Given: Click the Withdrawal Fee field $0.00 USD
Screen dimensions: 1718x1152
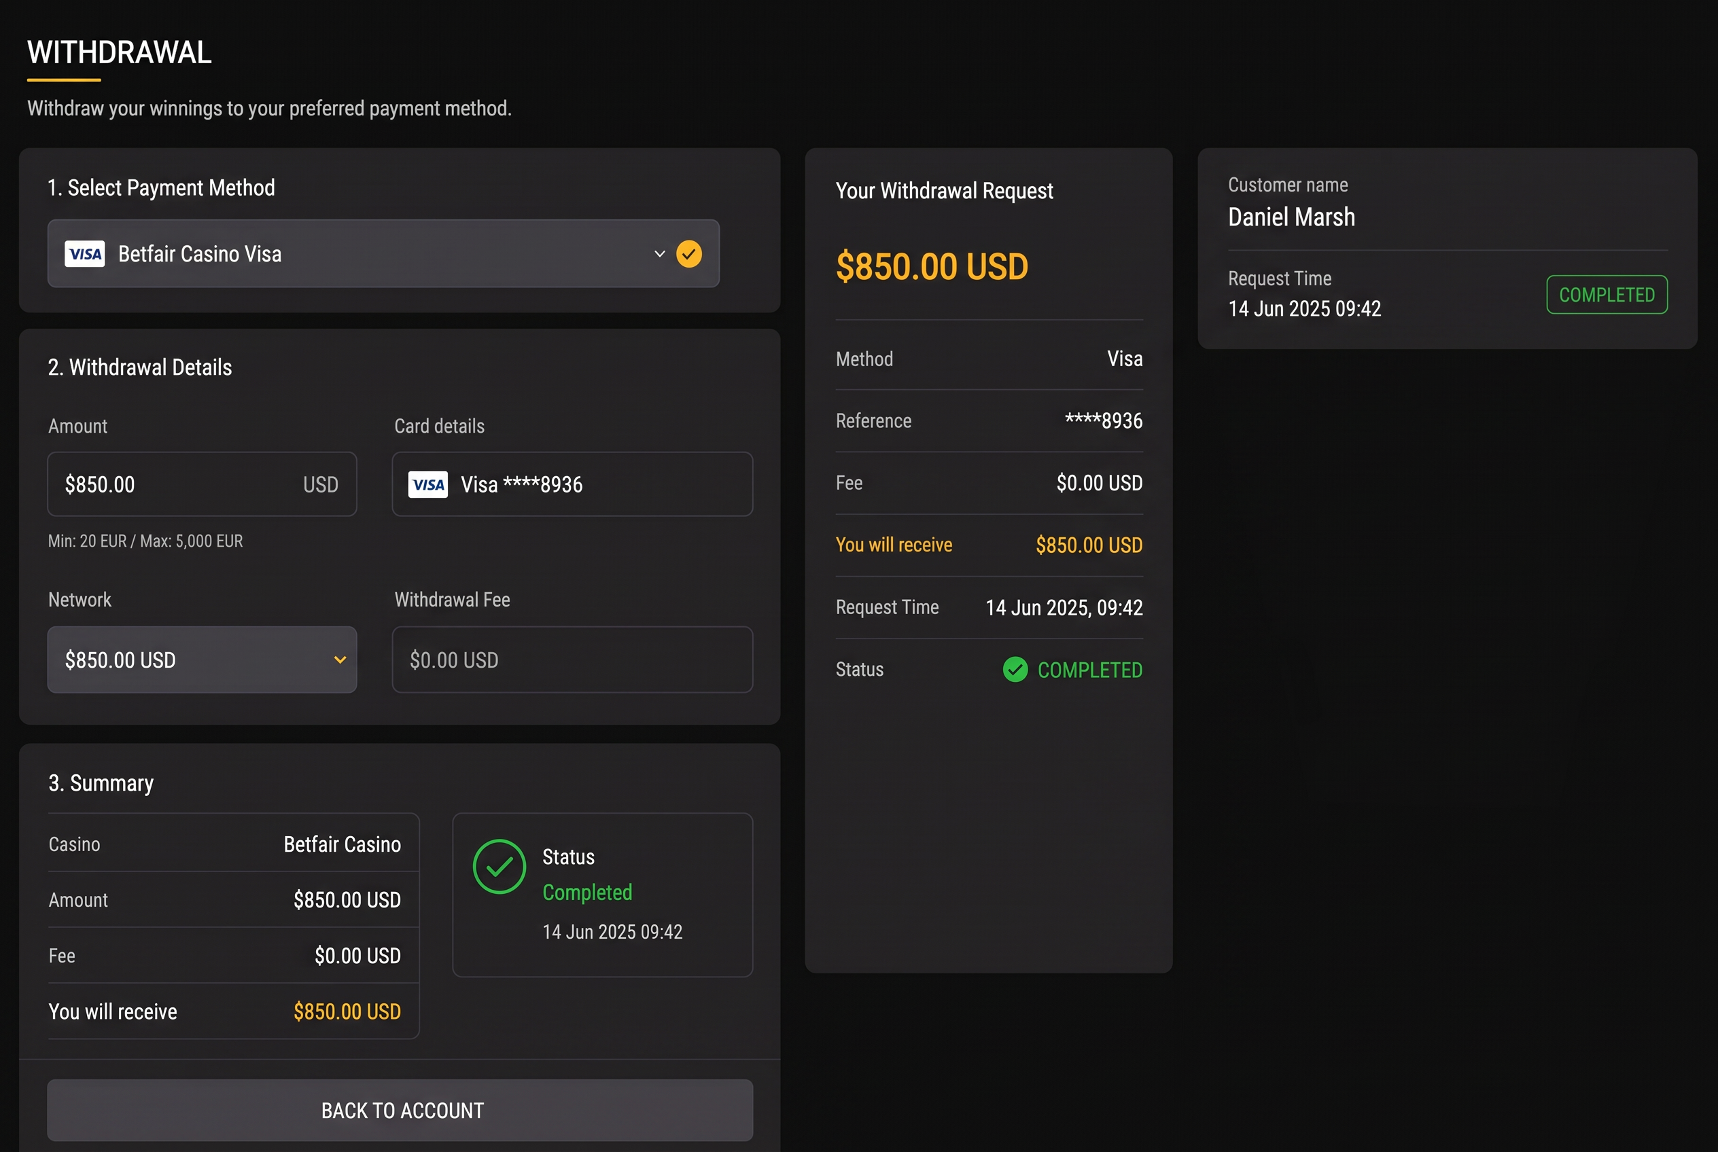Looking at the screenshot, I should (x=572, y=660).
